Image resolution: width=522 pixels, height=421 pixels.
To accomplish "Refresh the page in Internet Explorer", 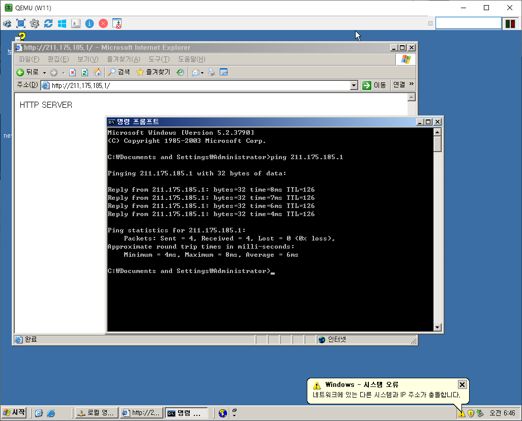I will pos(84,72).
